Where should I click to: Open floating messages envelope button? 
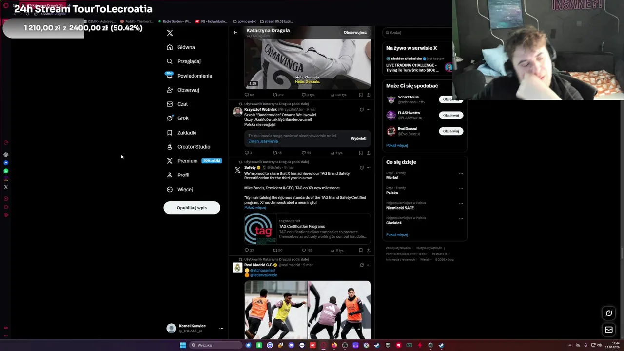click(609, 330)
